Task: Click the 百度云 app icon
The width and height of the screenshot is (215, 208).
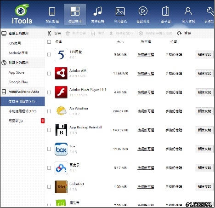Action: tap(61, 168)
